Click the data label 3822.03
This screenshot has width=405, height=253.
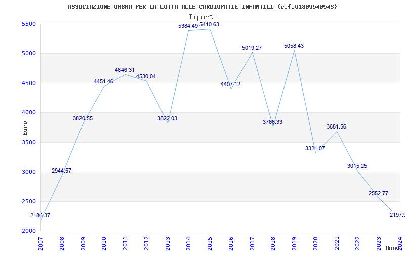point(168,119)
